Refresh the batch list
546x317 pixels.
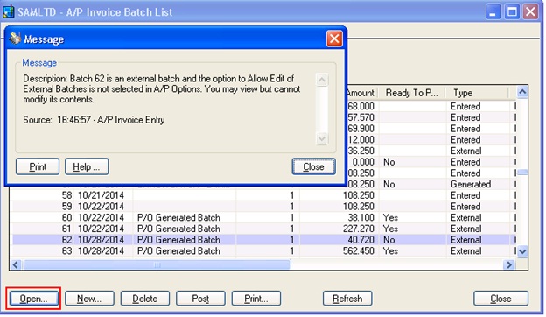(347, 299)
